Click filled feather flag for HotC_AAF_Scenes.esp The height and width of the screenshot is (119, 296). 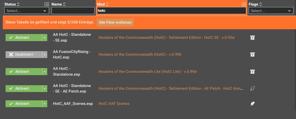coord(252,104)
